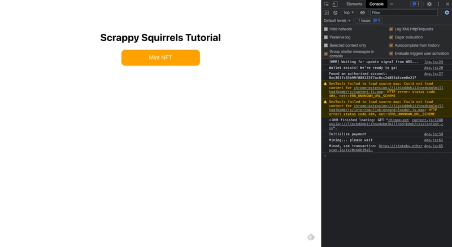
Task: Create a live expression eye icon
Action: point(362,12)
